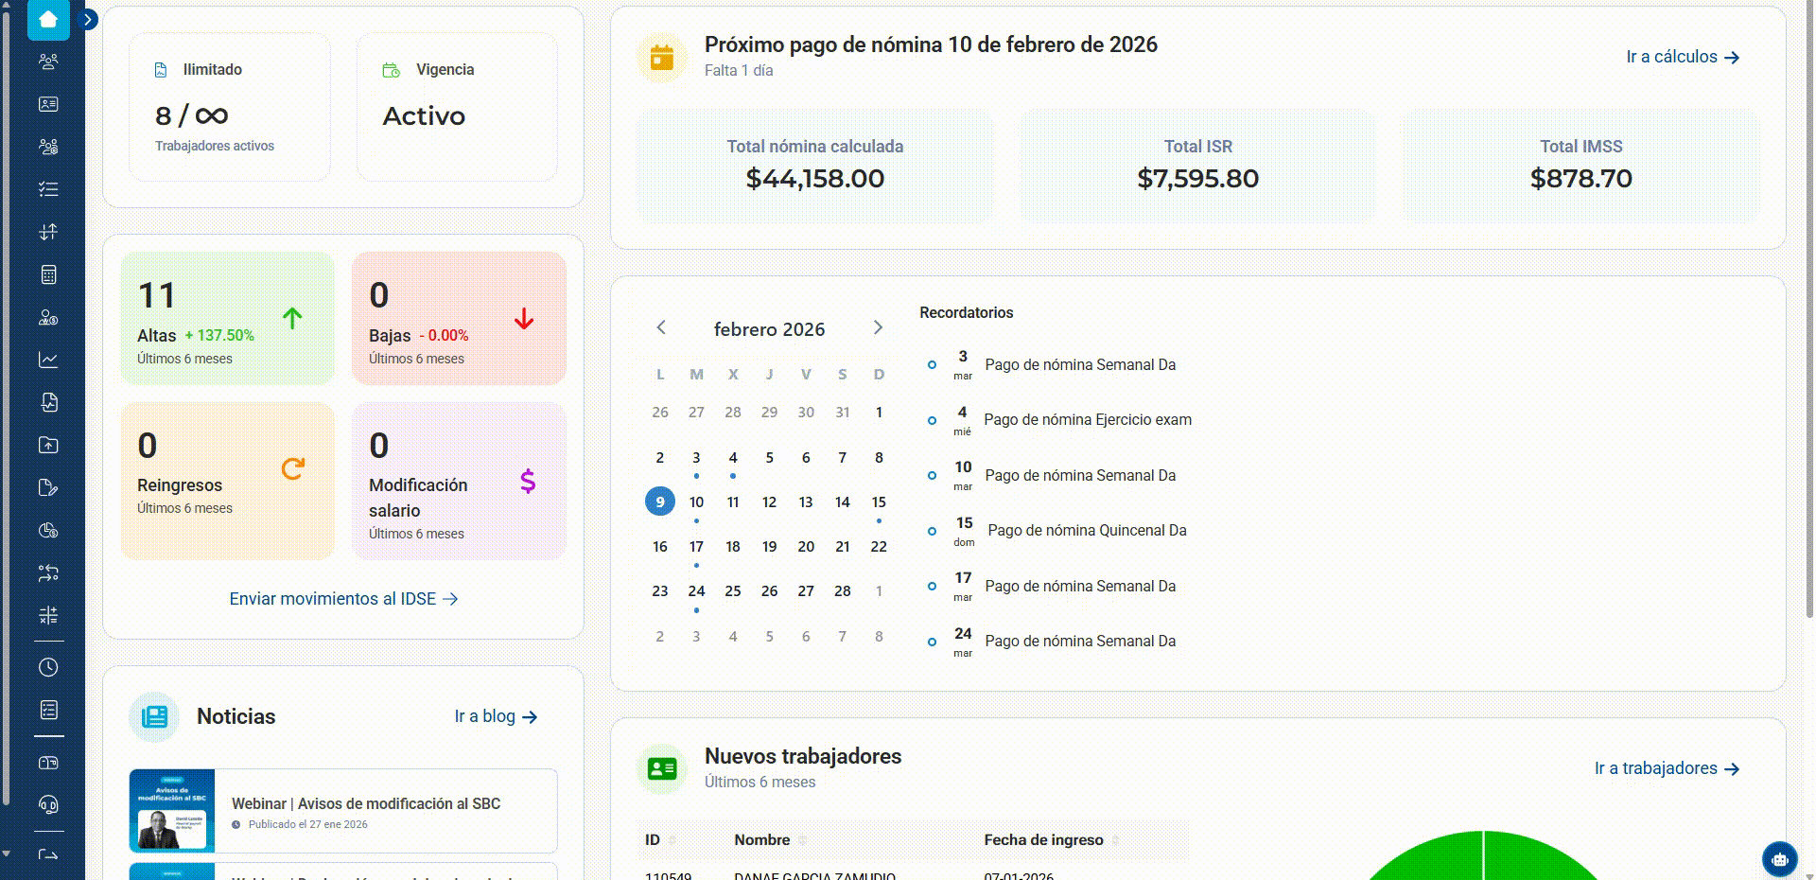
Task: Open the Ir a blog link
Action: [496, 716]
